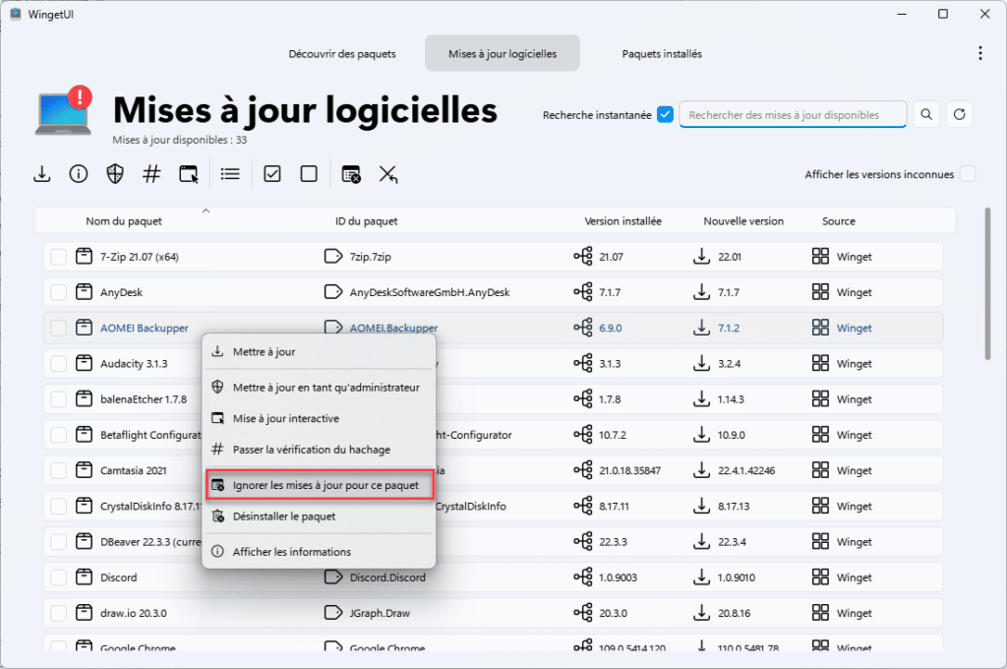Click the tag icon beside 7zip.7zip
Image resolution: width=1007 pixels, height=669 pixels.
pyautogui.click(x=333, y=257)
